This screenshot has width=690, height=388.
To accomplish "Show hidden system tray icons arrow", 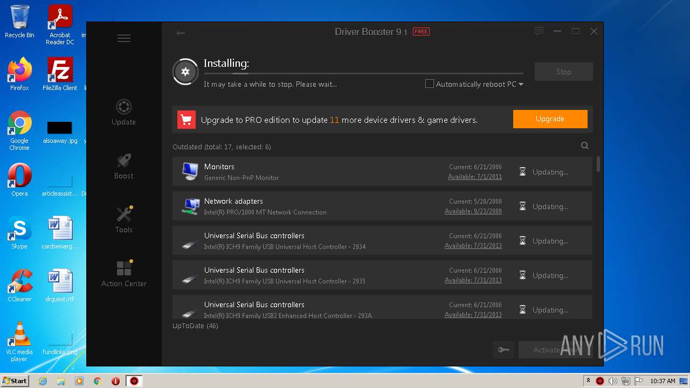I will click(588, 381).
